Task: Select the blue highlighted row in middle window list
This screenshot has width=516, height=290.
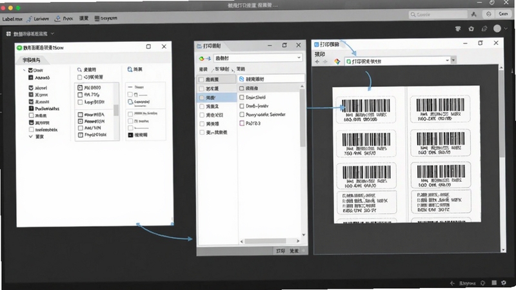Action: (x=217, y=98)
